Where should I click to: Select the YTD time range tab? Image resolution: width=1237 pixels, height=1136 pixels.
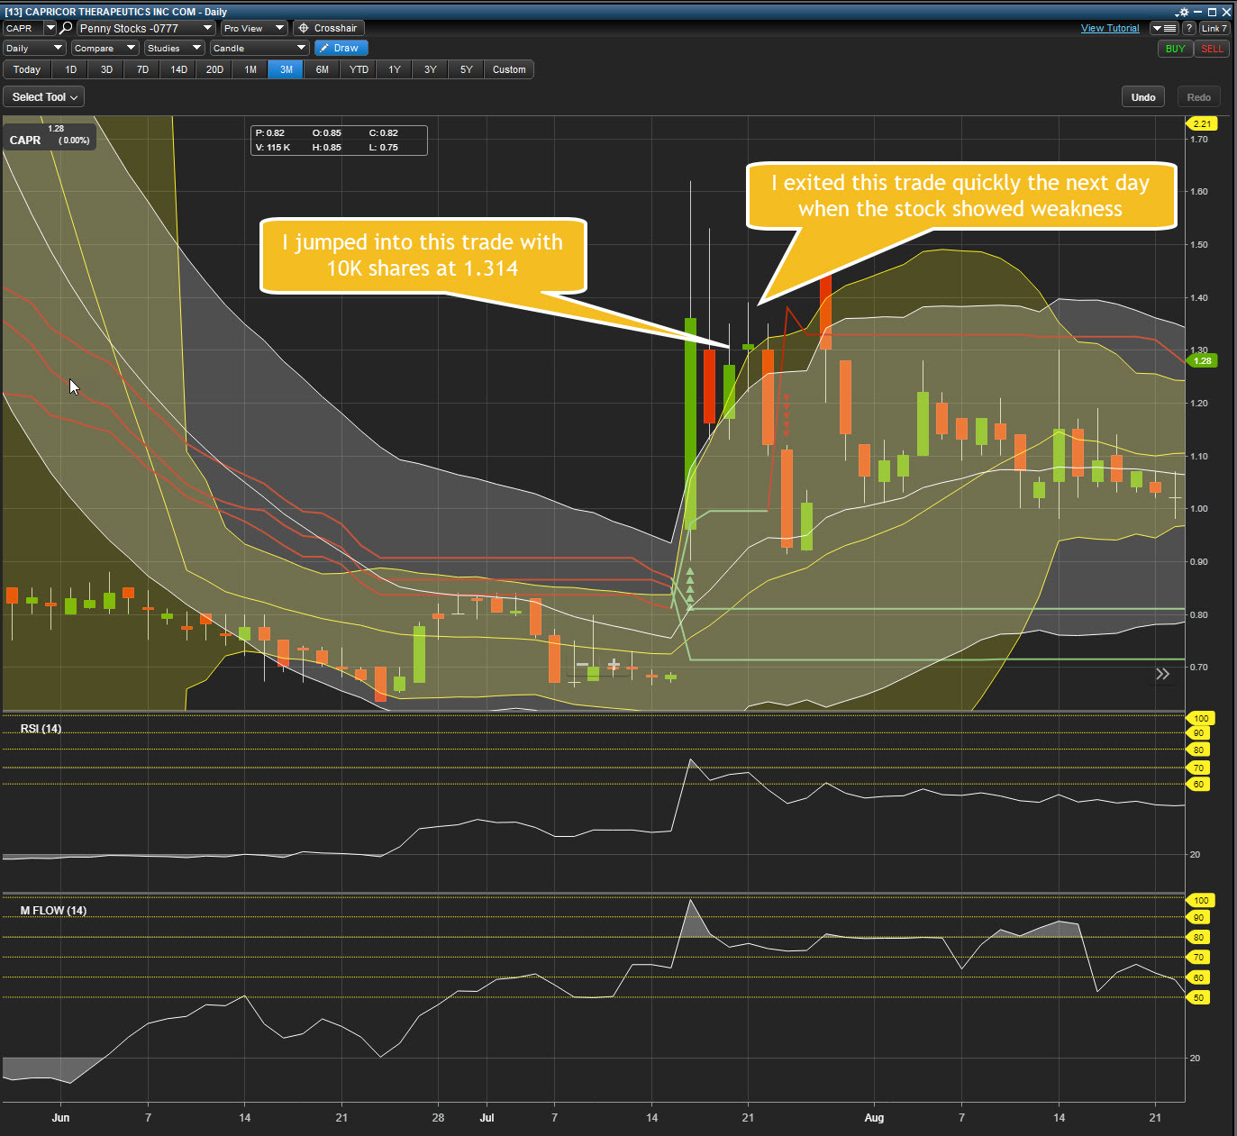(x=359, y=69)
